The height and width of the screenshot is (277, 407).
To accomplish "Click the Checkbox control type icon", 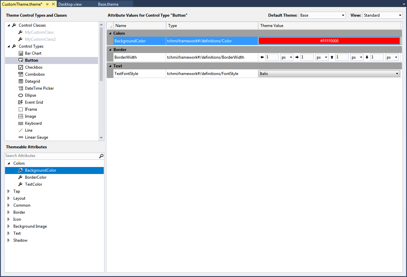I will (21, 67).
